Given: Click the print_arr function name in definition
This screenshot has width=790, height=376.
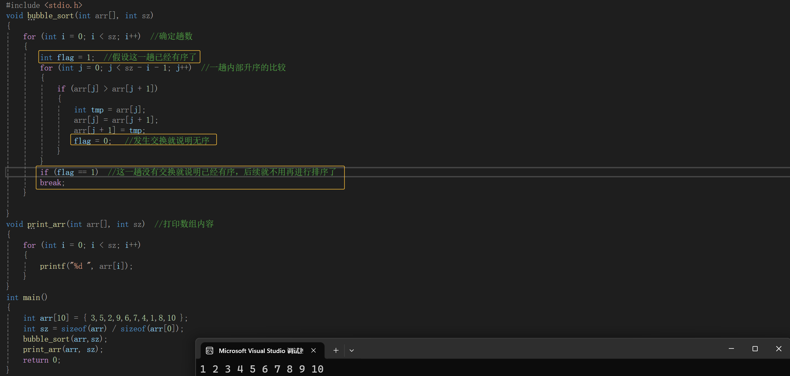Looking at the screenshot, I should pos(46,224).
